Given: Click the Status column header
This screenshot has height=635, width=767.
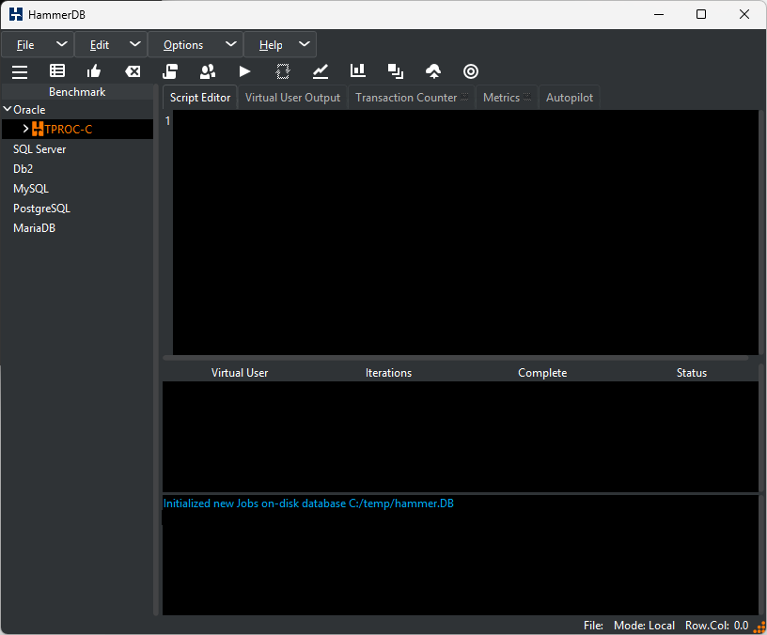Looking at the screenshot, I should tap(692, 373).
